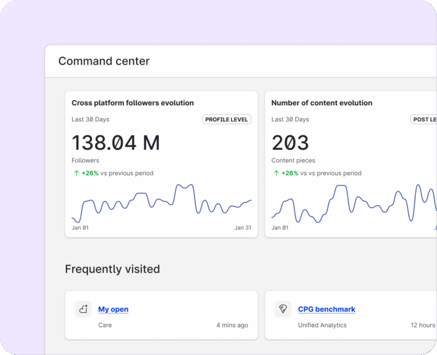Click the Cross platform followers evolution title
The image size is (437, 355).
point(133,103)
